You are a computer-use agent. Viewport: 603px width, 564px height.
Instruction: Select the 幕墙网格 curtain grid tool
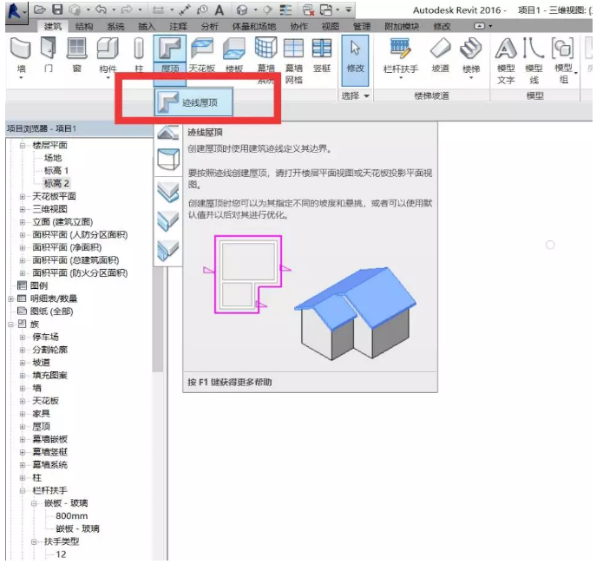(293, 60)
